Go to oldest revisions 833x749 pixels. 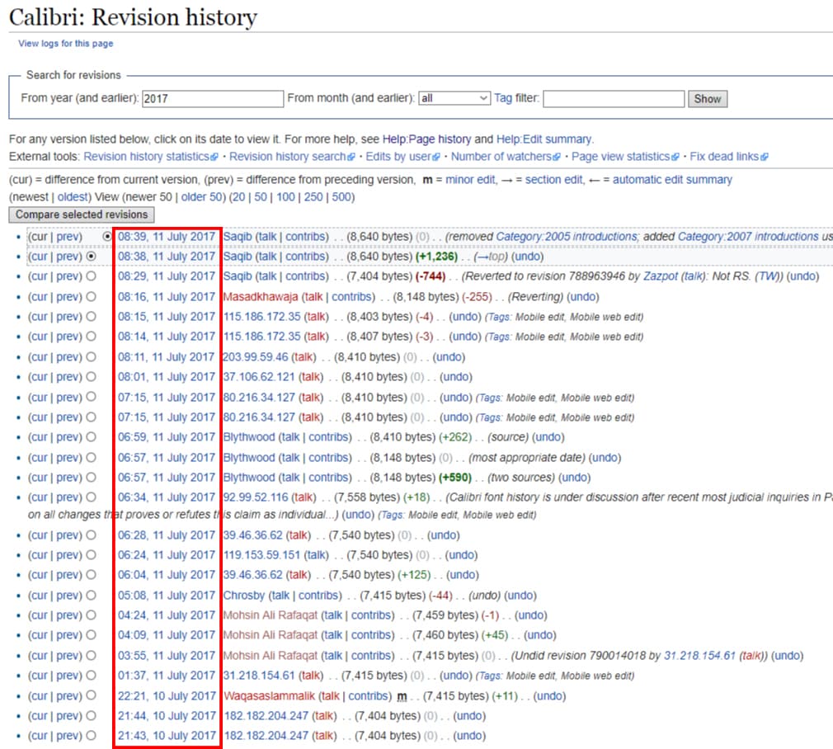(x=73, y=197)
